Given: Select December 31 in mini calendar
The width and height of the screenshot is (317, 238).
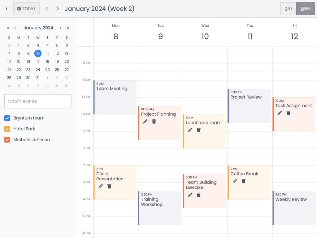Looking at the screenshot, I should [x=9, y=45].
